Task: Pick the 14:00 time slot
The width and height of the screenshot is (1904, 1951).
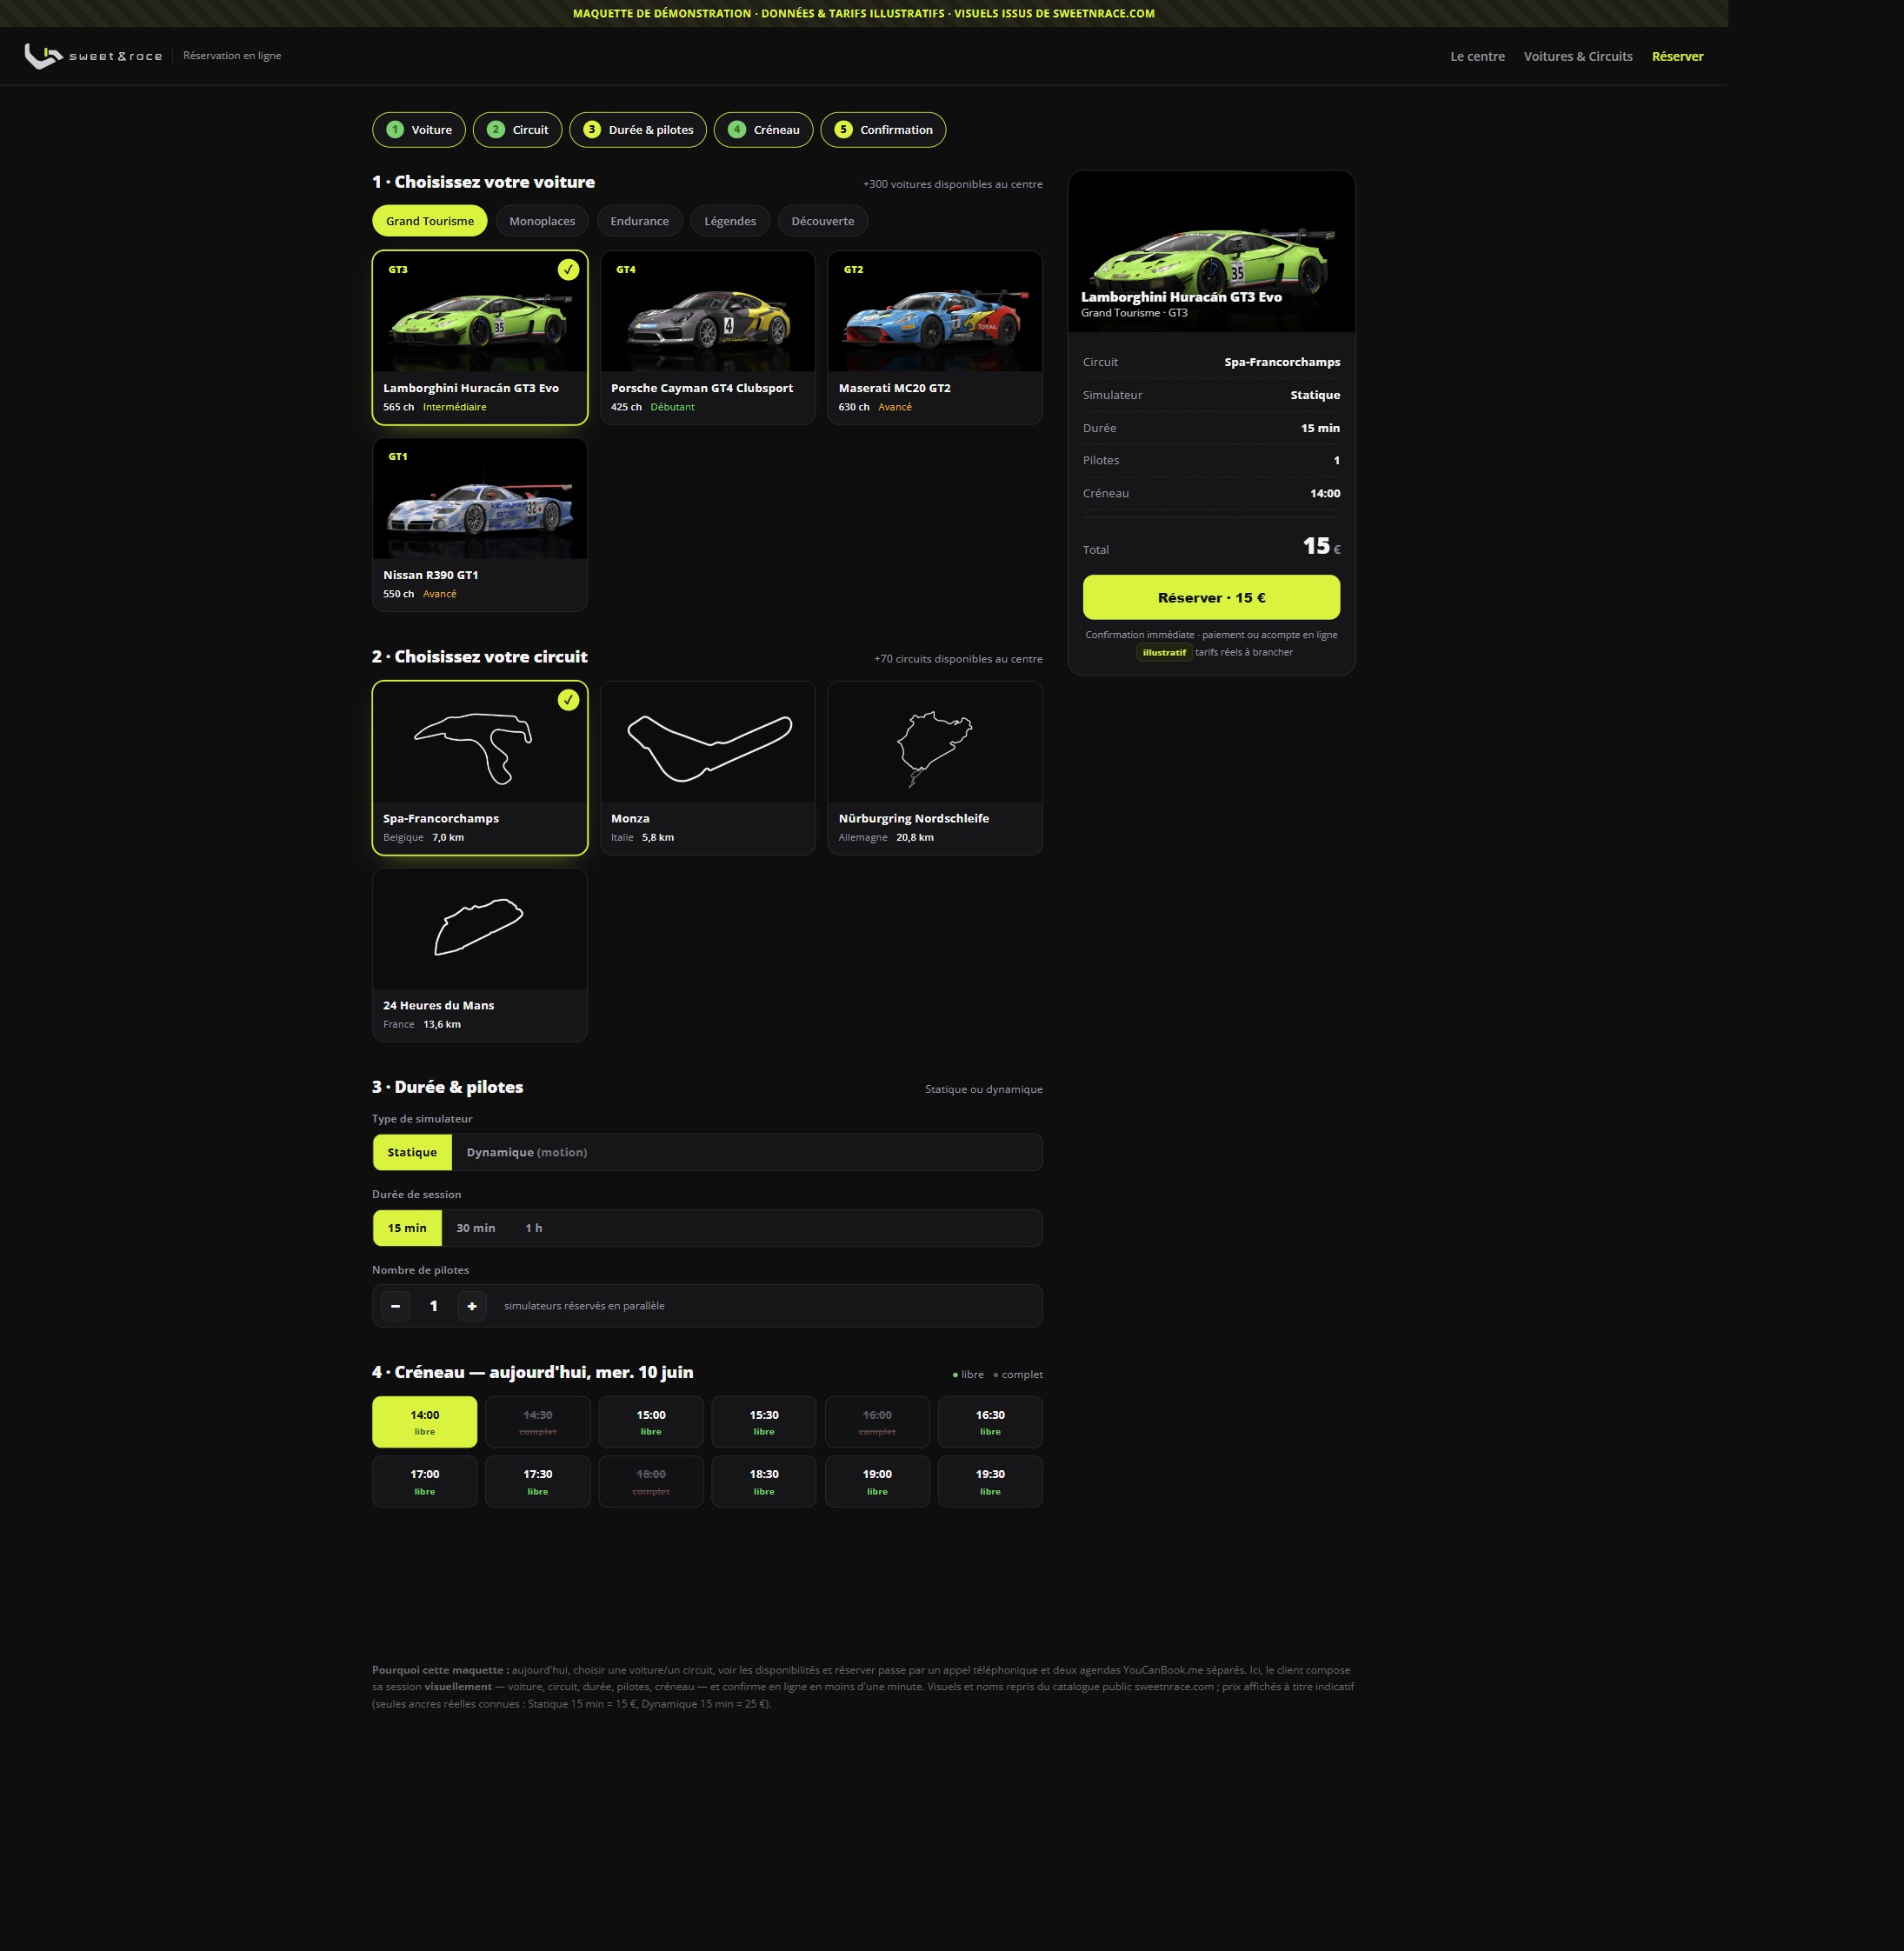Action: (425, 1422)
